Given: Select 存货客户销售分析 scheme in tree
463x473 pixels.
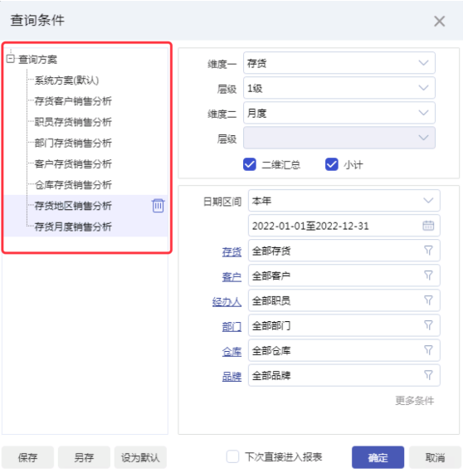Looking at the screenshot, I should click(73, 101).
